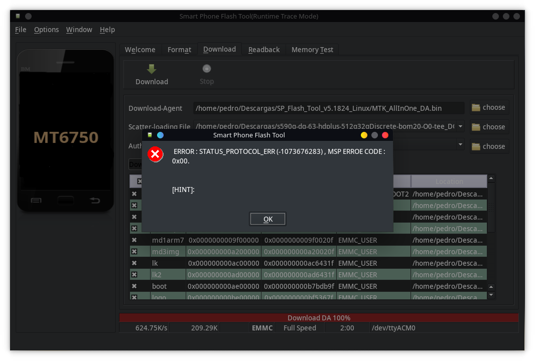Viewport: 535px width, 361px height.
Task: Toggle the md3img partition checkbox
Action: (135, 252)
